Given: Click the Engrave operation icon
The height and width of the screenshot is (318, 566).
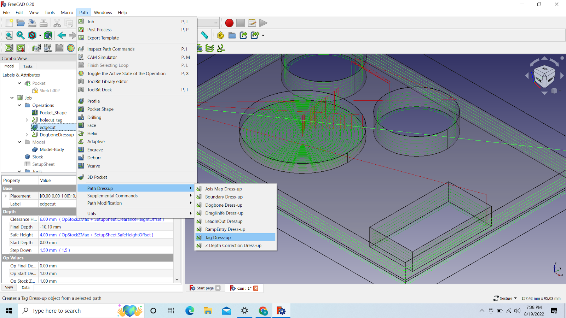Looking at the screenshot, I should click(81, 150).
